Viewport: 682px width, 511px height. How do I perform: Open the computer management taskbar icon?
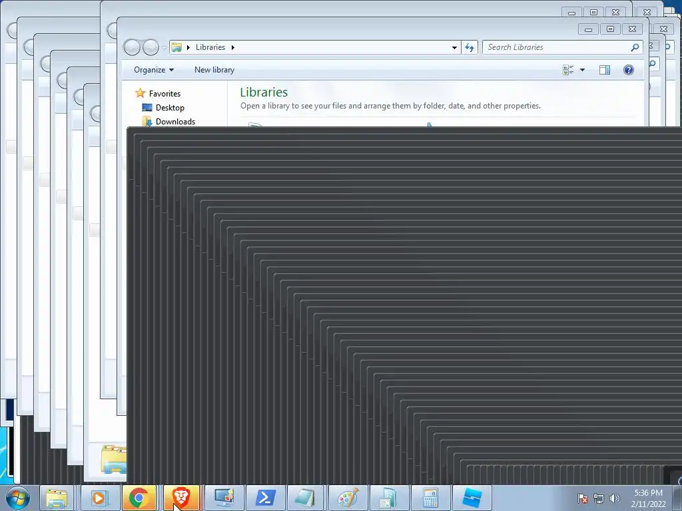[388, 498]
